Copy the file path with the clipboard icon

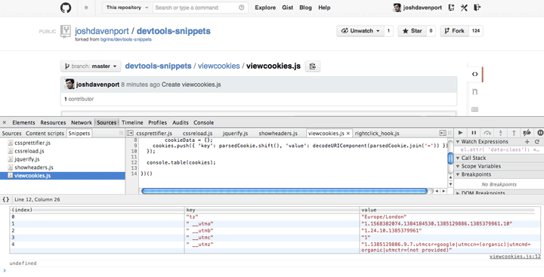[x=312, y=66]
